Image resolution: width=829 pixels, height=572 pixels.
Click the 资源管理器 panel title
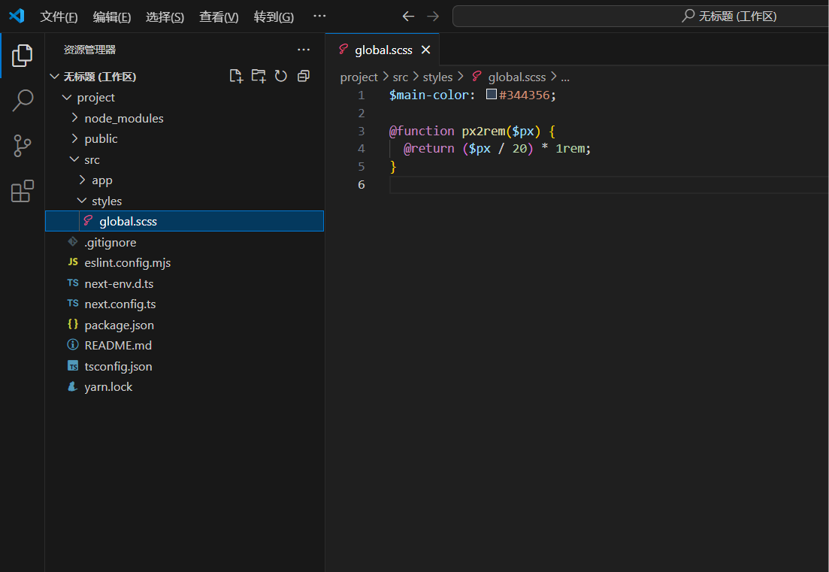coord(89,50)
